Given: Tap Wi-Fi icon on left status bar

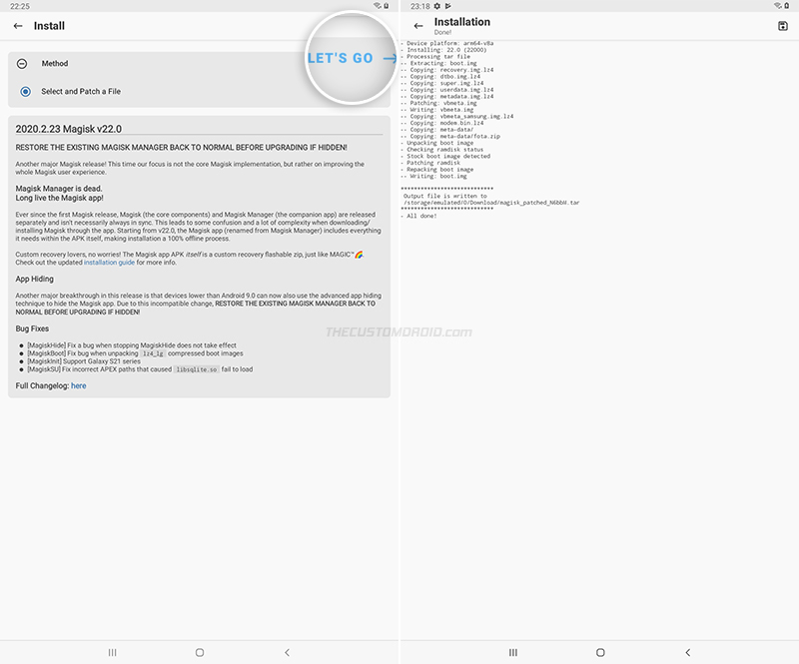Looking at the screenshot, I should tap(378, 6).
